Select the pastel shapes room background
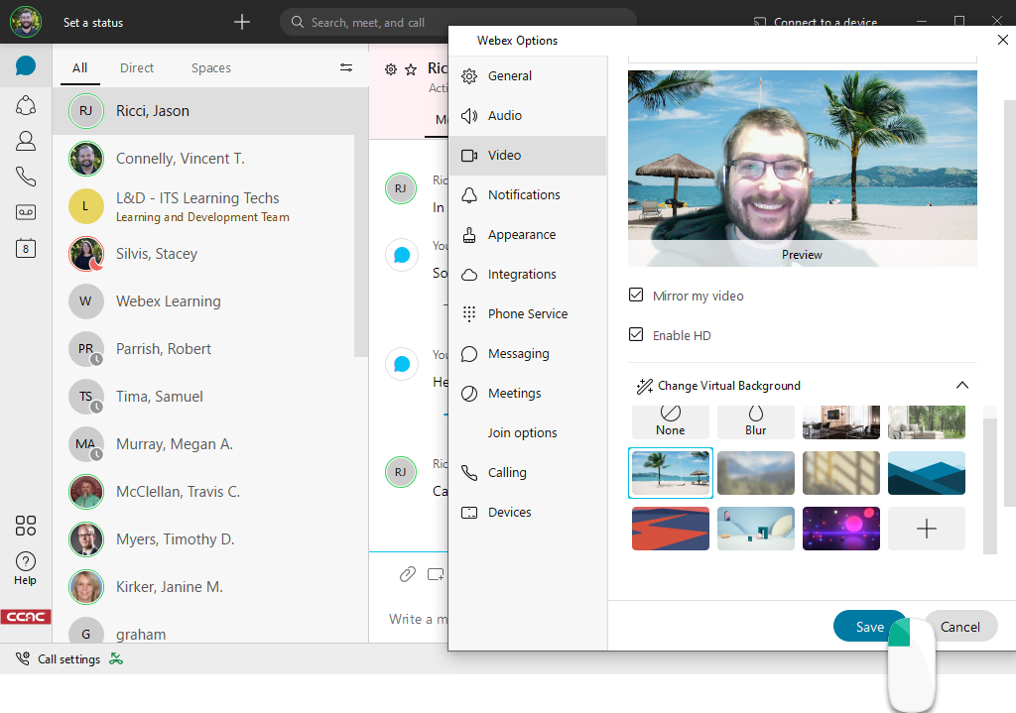The image size is (1016, 713). [755, 529]
